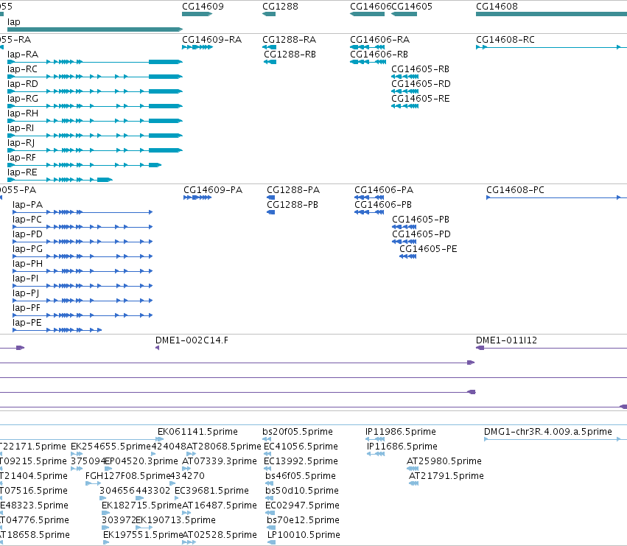Click the DMG1-chr3R.4.009.a.5prime label
Screen dimensions: 627x546
point(548,432)
